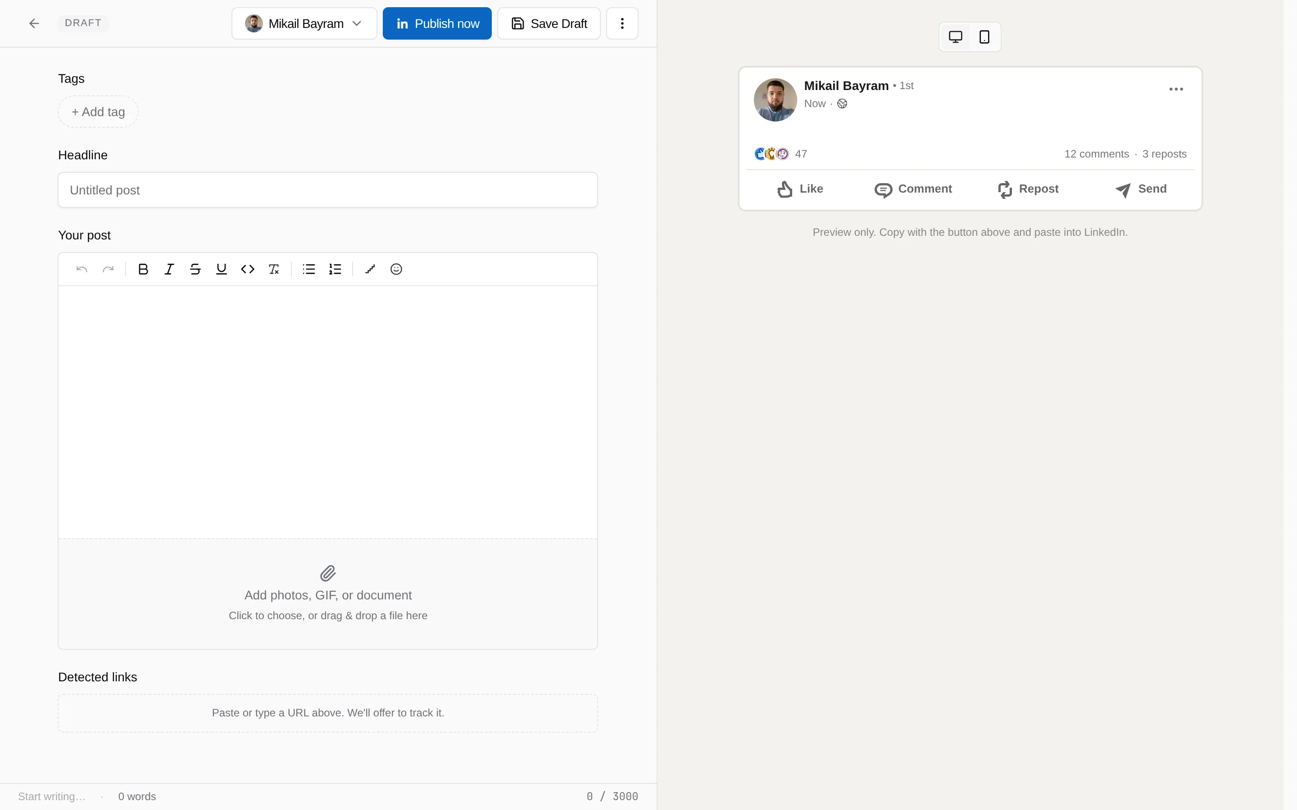
Task: Click the Add tag chip
Action: point(98,112)
